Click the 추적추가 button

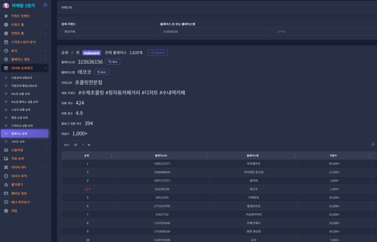(158, 53)
